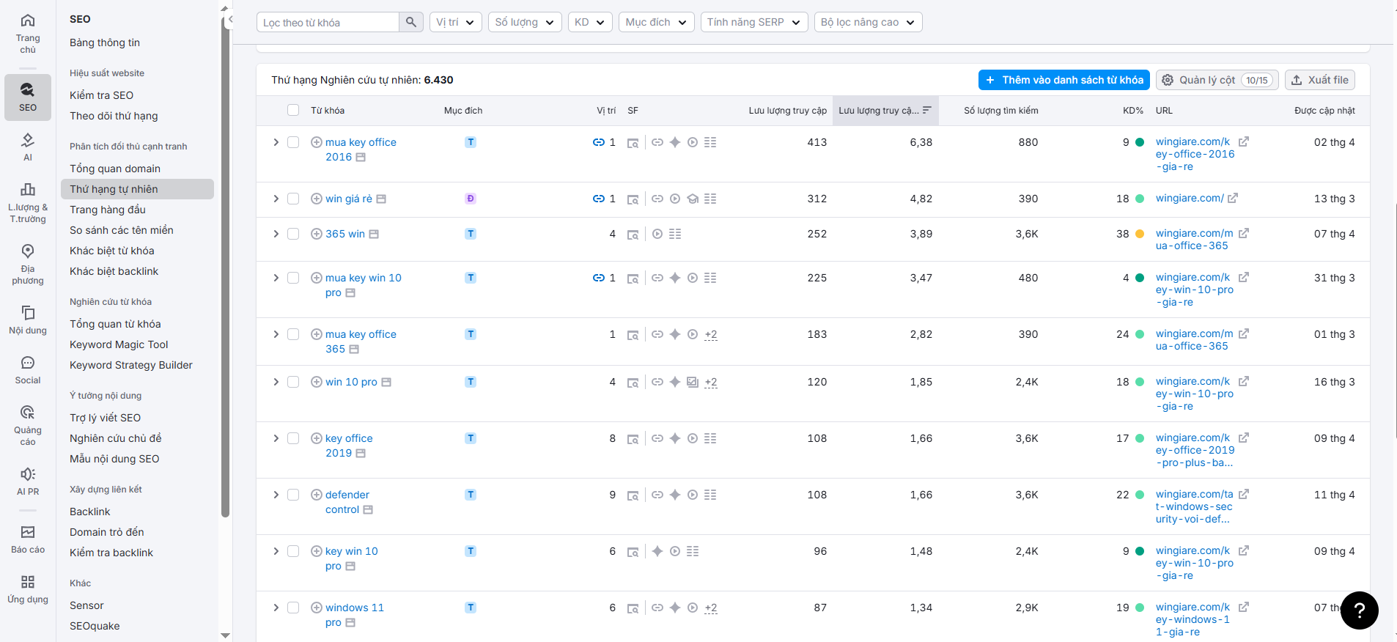
Task: Open the AI section in sidebar
Action: point(28,147)
